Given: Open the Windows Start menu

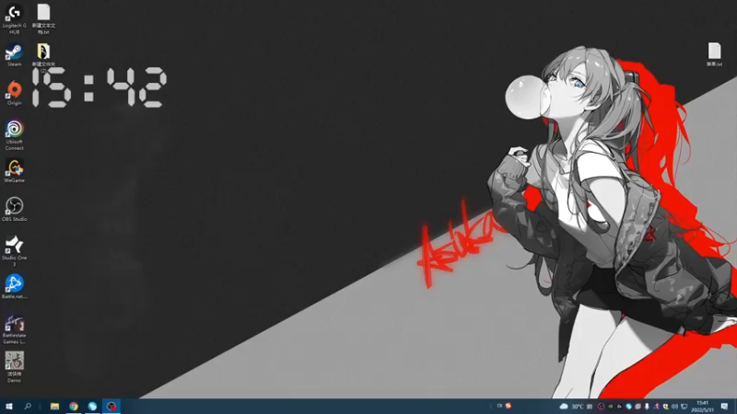Looking at the screenshot, I should [x=8, y=406].
